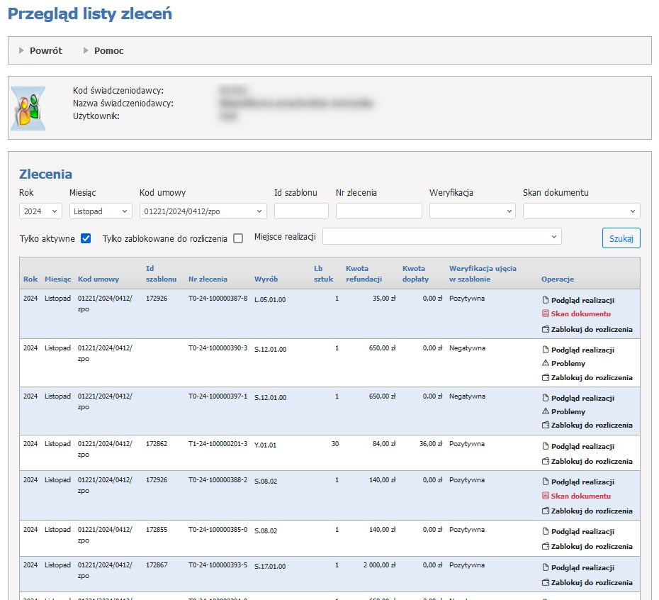This screenshot has height=600, width=659.
Task: Click Podgląd realizacji icon for order T1-24-100000201-3
Action: coord(545,447)
